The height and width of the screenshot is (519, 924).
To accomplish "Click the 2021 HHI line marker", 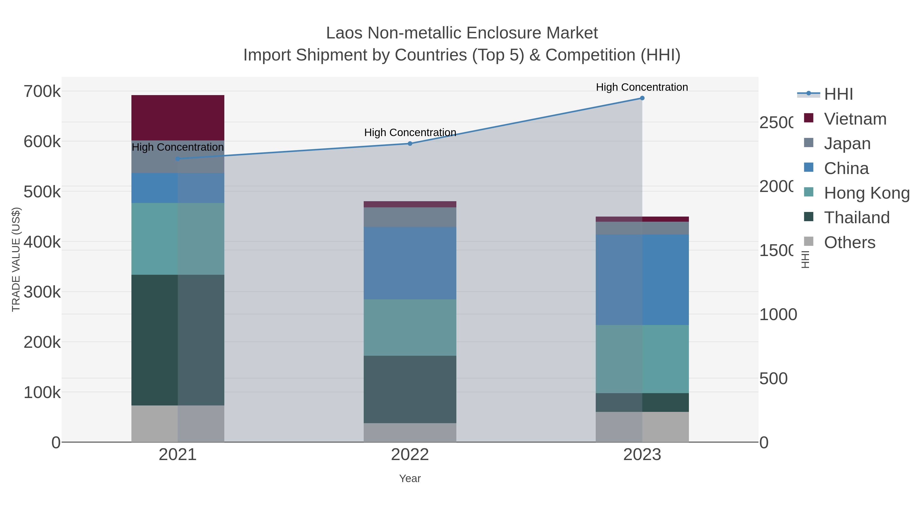I will [x=178, y=159].
